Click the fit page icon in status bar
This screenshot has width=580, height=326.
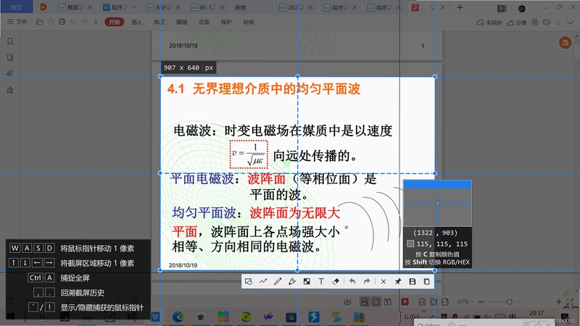click(x=434, y=302)
